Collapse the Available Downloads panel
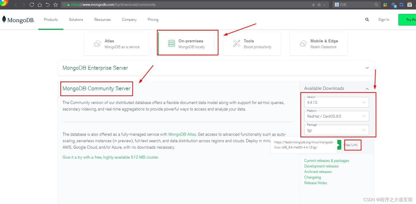The width and height of the screenshot is (416, 204). (x=367, y=89)
